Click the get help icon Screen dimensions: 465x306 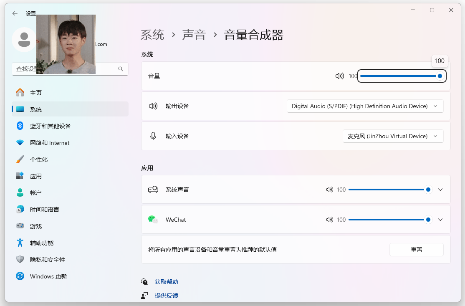coord(144,282)
